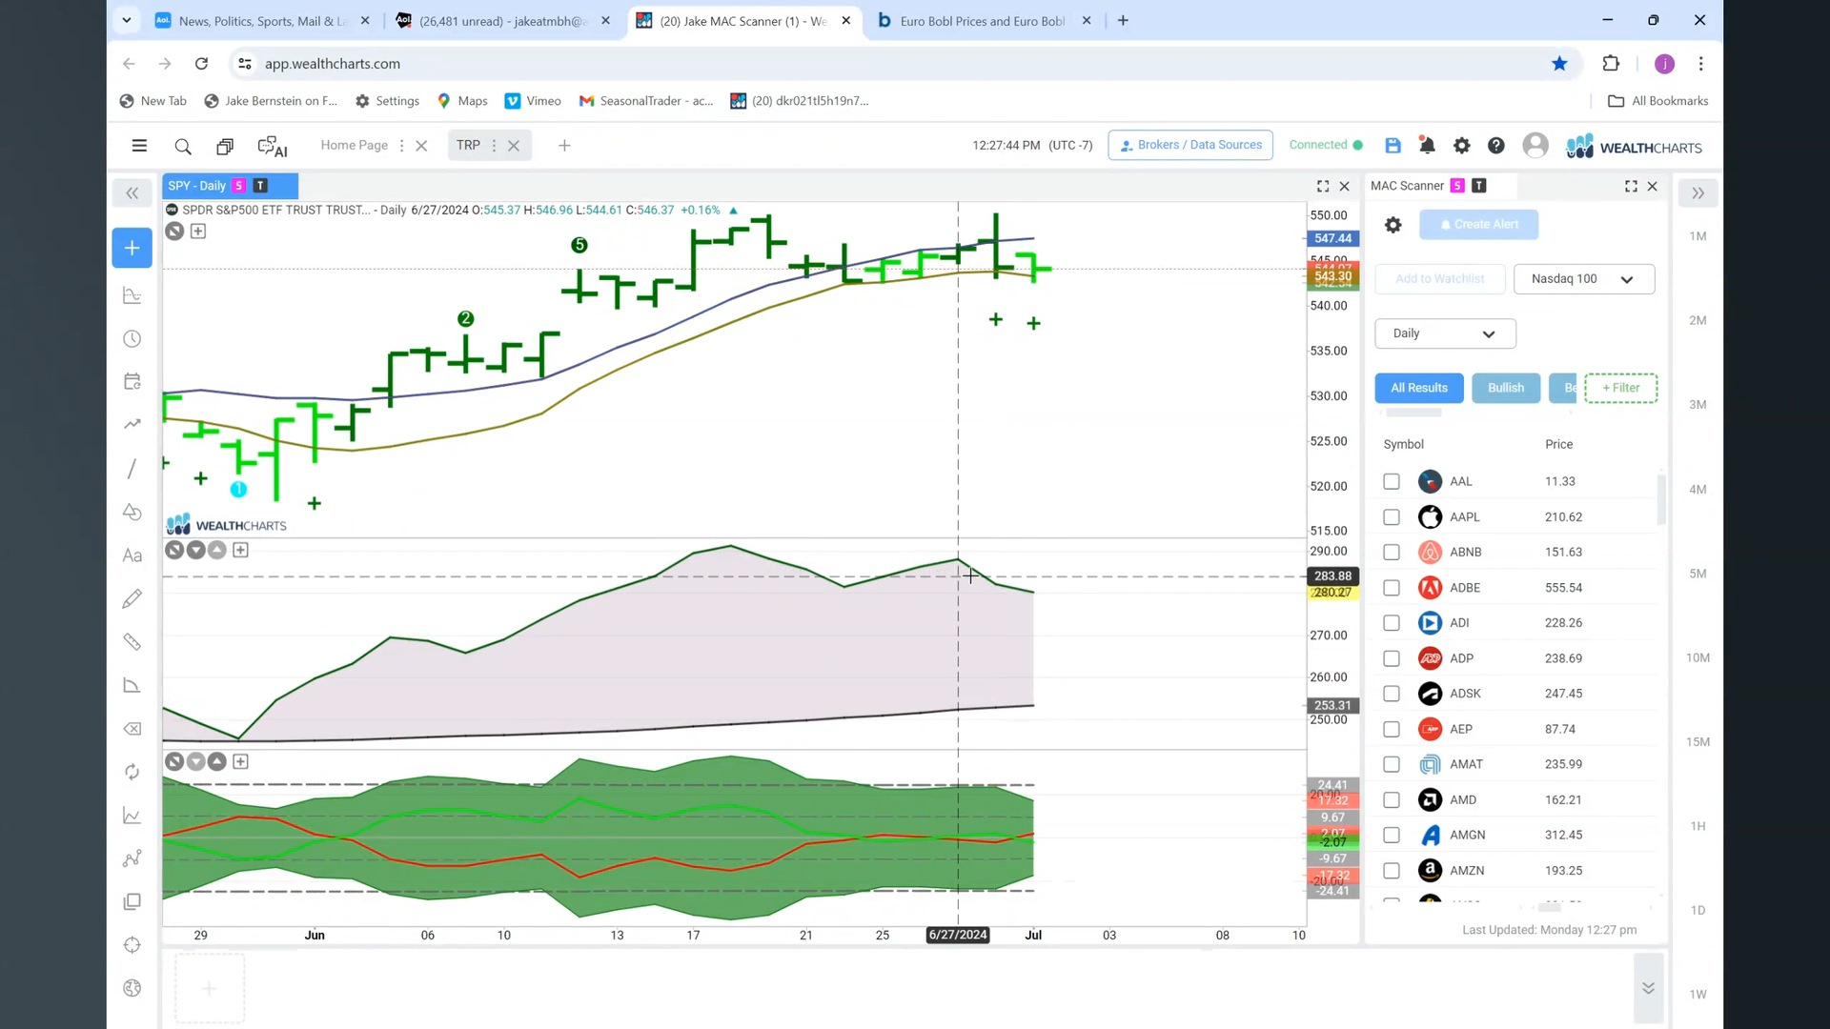This screenshot has height=1029, width=1830.
Task: Expand price chart indicator plus box
Action: pyautogui.click(x=198, y=232)
